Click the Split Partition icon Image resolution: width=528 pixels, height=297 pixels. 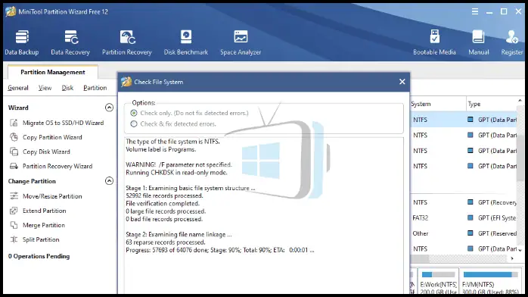click(x=14, y=239)
